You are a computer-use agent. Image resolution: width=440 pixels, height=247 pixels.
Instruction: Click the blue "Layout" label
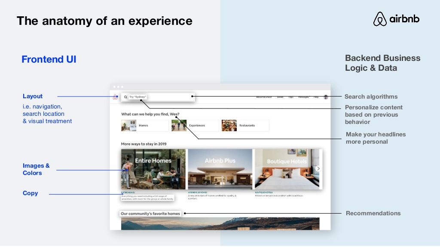coord(33,96)
